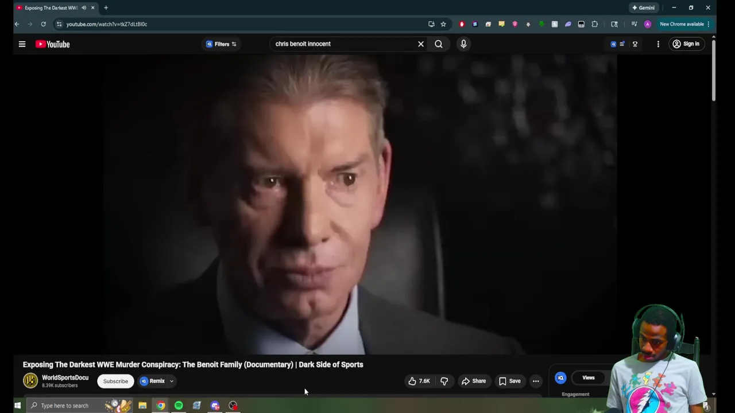Share the video
735x413 pixels.
click(x=474, y=381)
